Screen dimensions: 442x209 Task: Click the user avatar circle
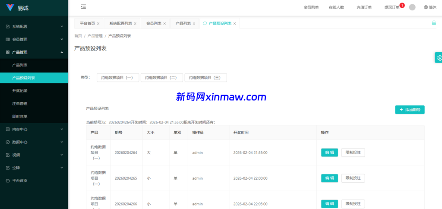click(x=412, y=7)
